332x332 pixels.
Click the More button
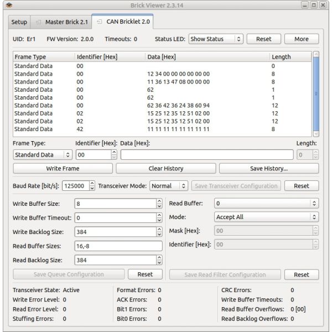point(302,39)
